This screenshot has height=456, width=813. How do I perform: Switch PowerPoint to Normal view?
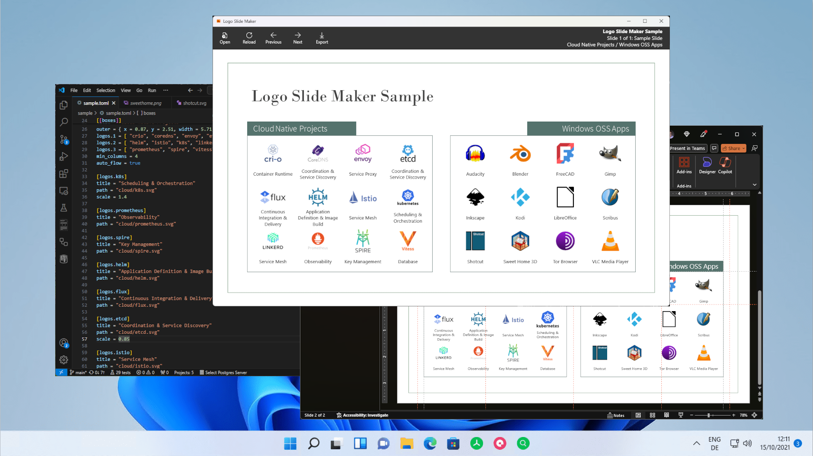[638, 415]
